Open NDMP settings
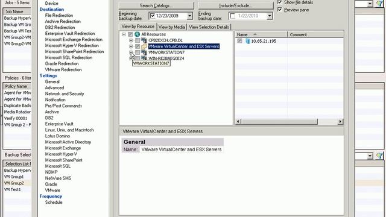 51,172
